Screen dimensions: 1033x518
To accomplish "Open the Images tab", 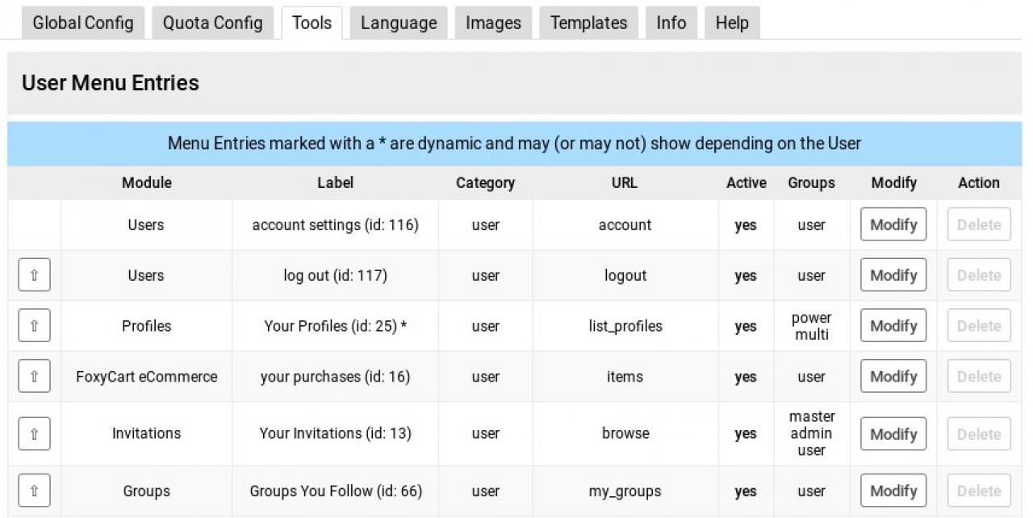I will click(493, 23).
